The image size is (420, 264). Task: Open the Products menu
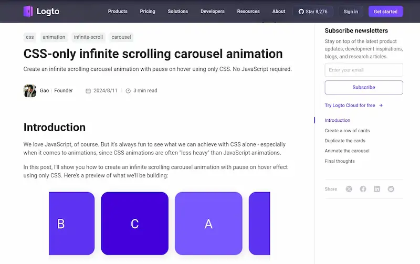pos(118,11)
